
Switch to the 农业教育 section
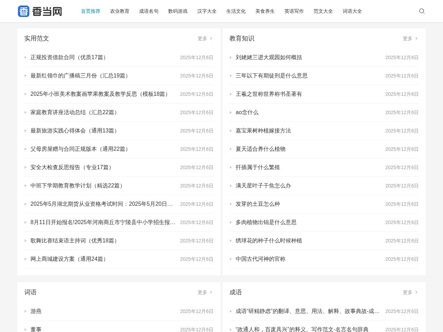[x=119, y=11]
